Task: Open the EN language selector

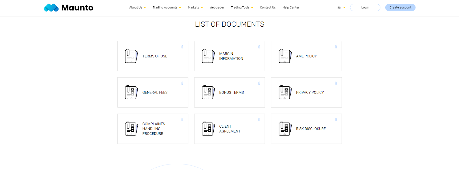Action: point(341,8)
